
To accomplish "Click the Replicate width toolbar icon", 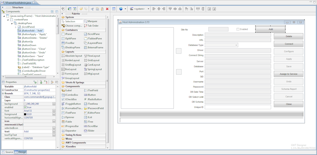I will [x=186, y=9].
